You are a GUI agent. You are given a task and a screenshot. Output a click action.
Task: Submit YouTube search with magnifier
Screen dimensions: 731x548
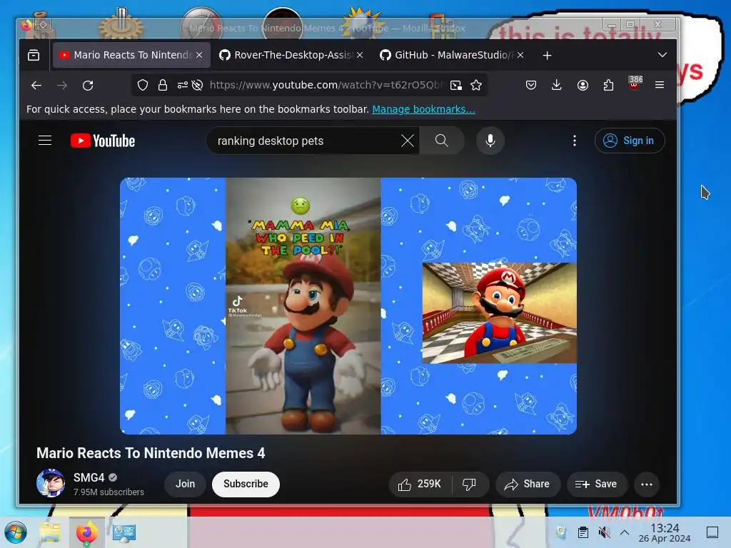coord(441,141)
